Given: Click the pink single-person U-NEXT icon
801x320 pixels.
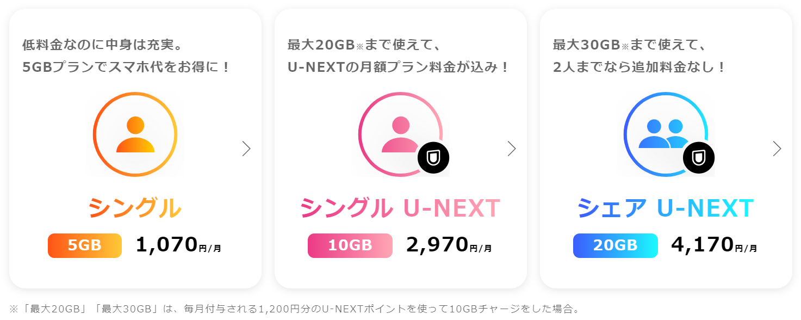Looking at the screenshot, I should (x=400, y=134).
